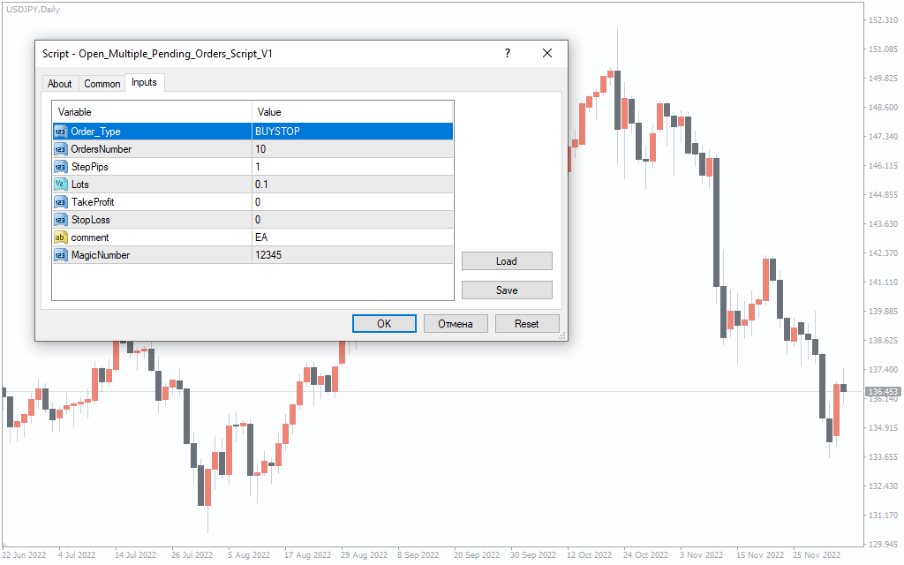Click the StopLoss integer icon
This screenshot has height=565, width=904.
coord(60,220)
